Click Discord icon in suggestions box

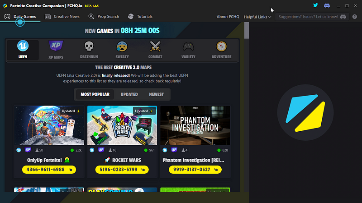343,17
